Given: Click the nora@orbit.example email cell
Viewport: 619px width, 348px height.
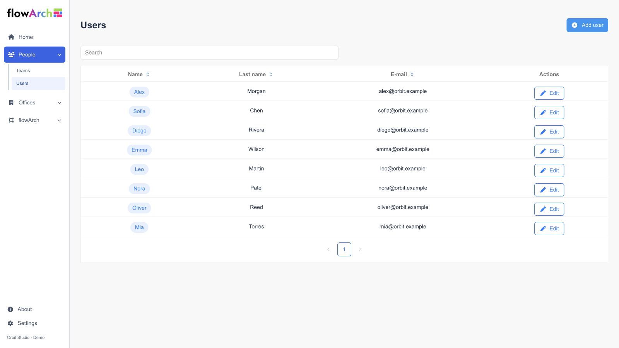Looking at the screenshot, I should (x=403, y=188).
